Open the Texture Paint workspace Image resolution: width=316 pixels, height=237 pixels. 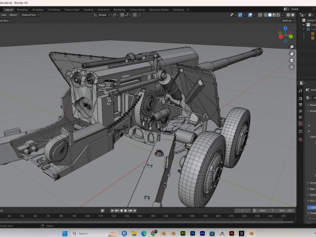click(x=72, y=10)
